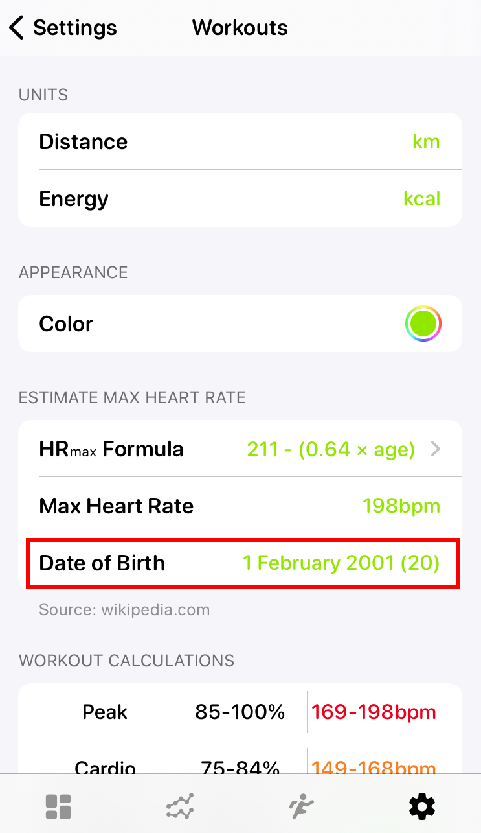481x833 pixels.
Task: Open the trends graph tab icon
Action: click(x=179, y=806)
